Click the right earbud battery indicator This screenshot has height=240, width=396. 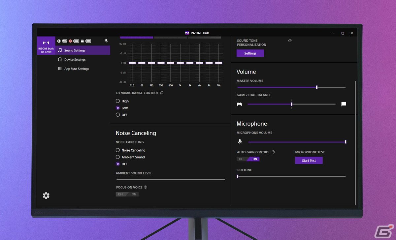click(74, 41)
